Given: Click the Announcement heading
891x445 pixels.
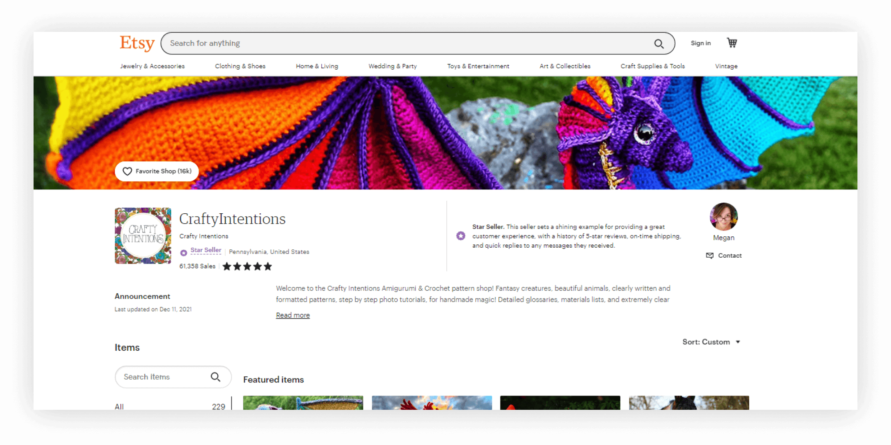Looking at the screenshot, I should pos(142,296).
